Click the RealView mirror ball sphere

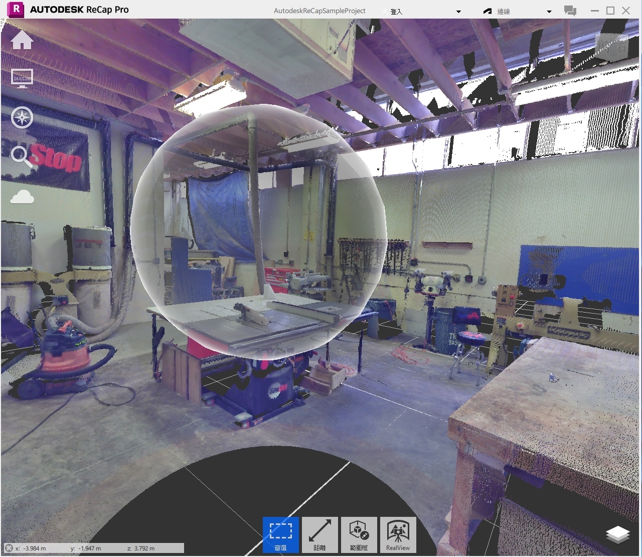258,231
